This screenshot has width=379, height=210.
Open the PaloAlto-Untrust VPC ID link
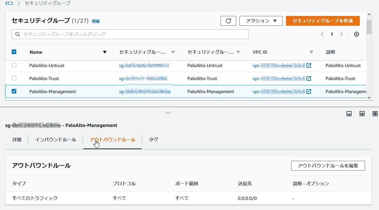(278, 65)
